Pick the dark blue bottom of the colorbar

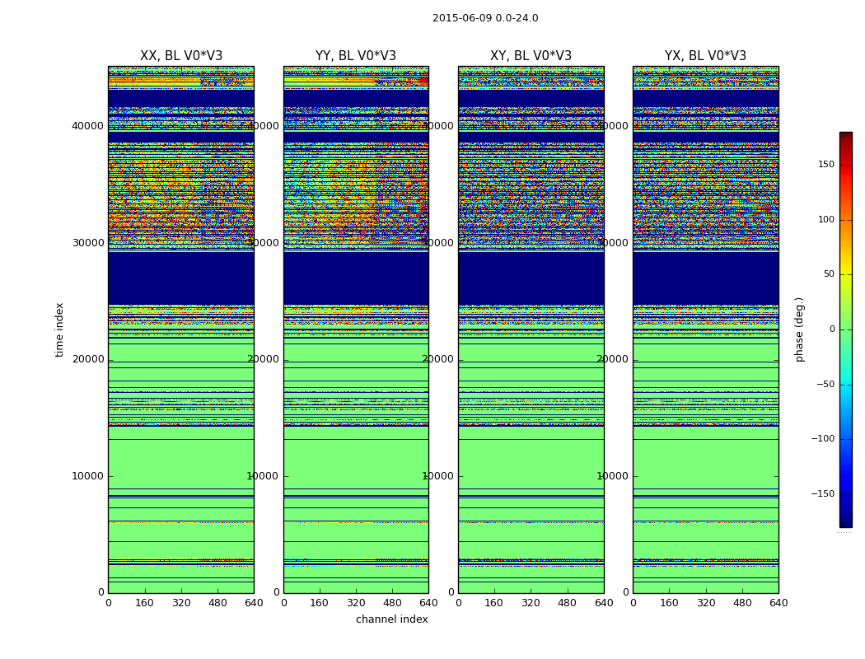(x=845, y=522)
